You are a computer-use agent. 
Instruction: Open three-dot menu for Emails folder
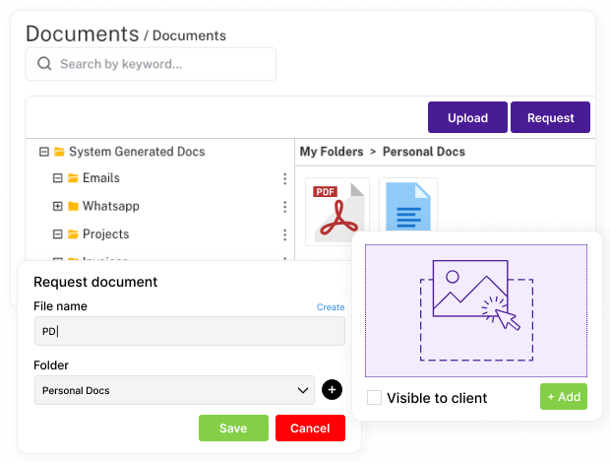[285, 178]
